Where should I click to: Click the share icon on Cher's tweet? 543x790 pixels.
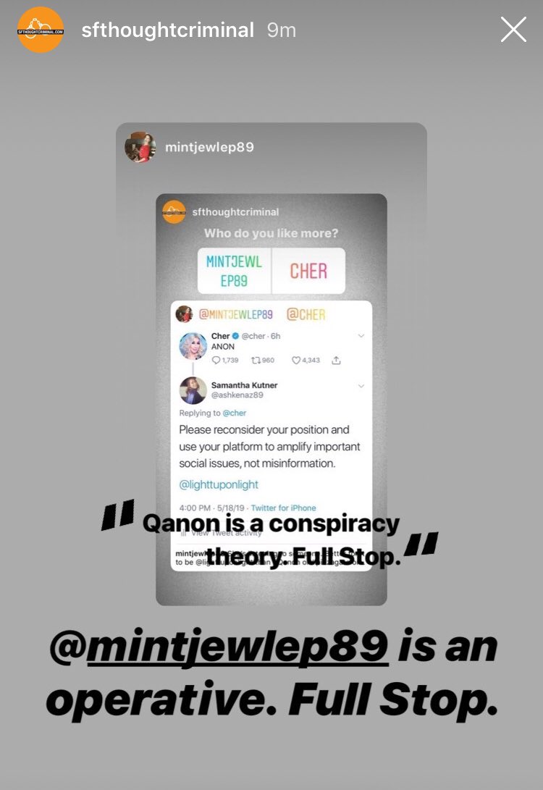pos(337,360)
